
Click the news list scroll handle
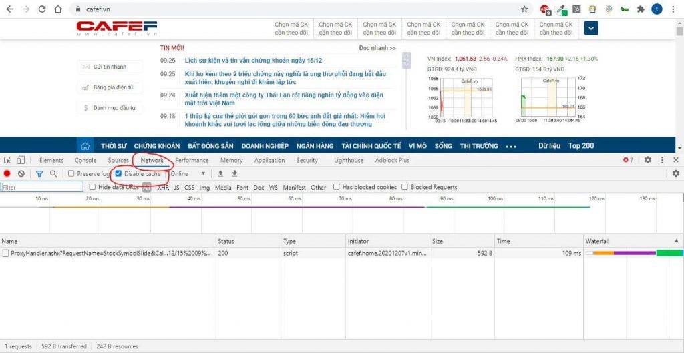[407, 61]
